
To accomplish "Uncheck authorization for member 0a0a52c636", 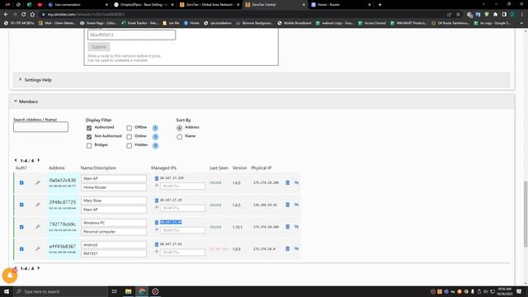I will tap(21, 182).
